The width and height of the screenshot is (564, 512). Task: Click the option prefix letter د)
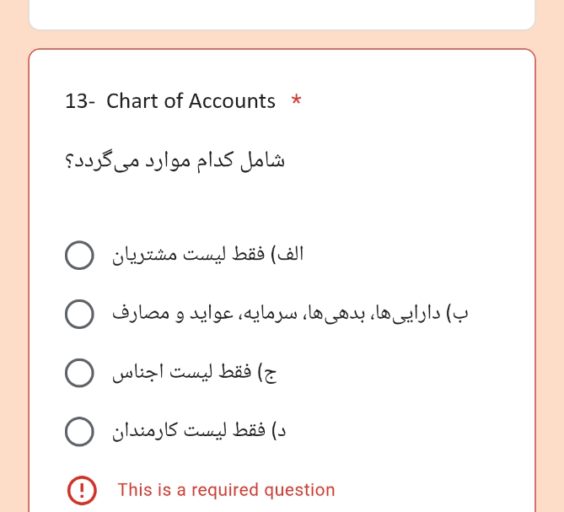coord(279,431)
